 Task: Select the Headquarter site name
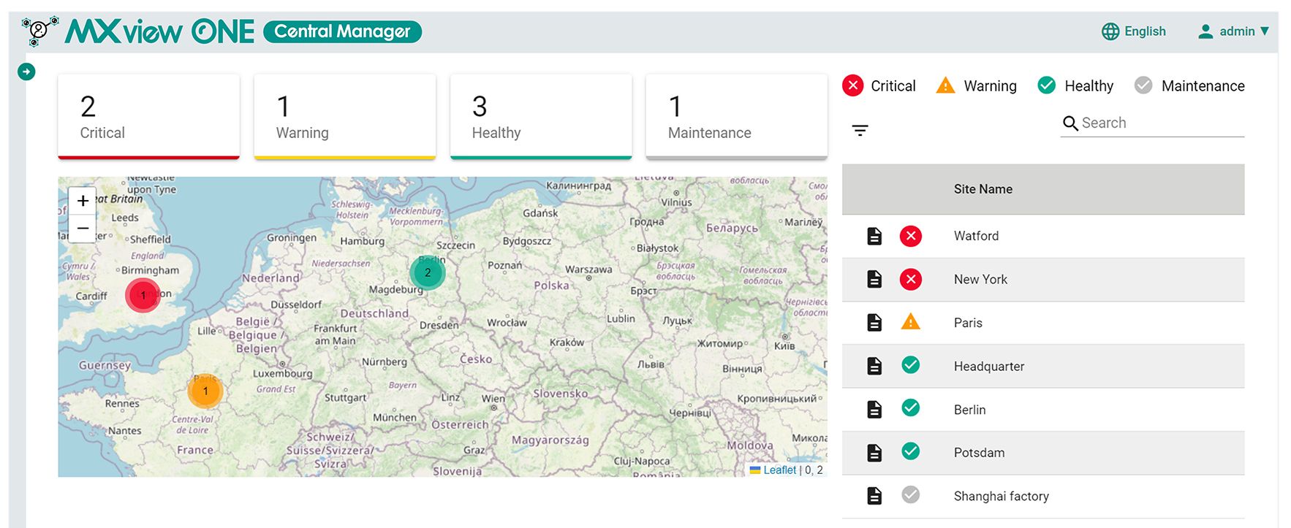(989, 366)
